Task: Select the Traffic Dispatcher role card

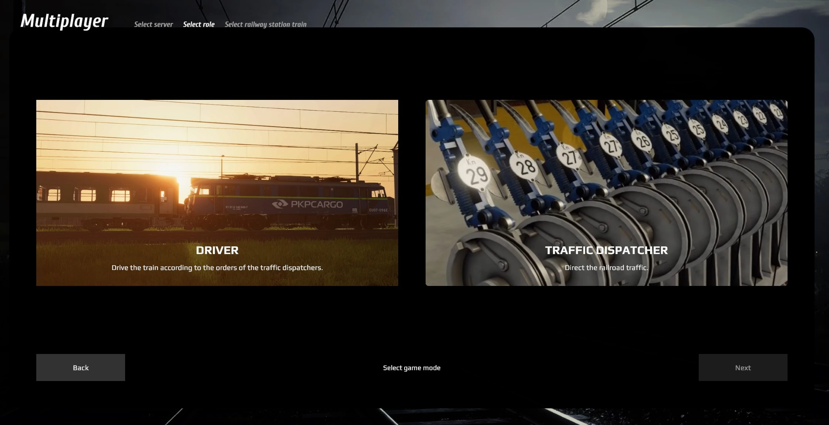Action: pyautogui.click(x=606, y=207)
